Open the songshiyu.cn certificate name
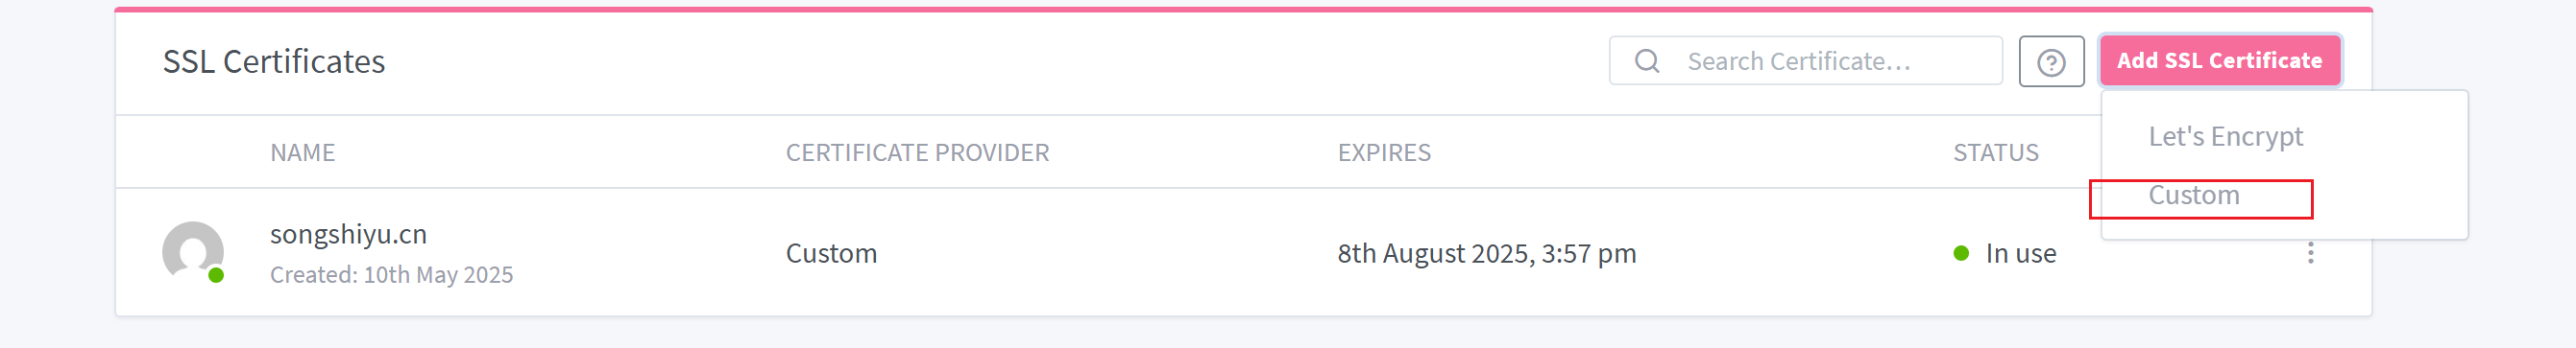 click(348, 234)
